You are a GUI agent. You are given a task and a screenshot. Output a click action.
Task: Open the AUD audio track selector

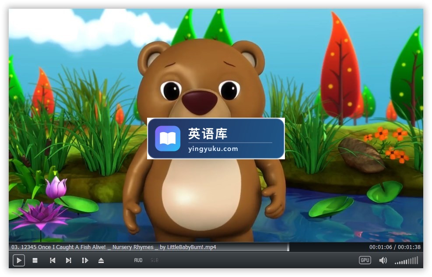[138, 260]
